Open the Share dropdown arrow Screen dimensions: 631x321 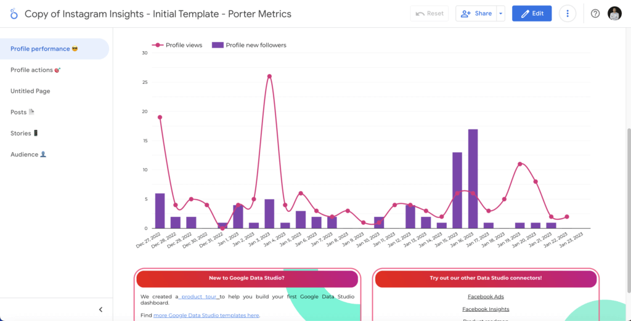pyautogui.click(x=500, y=14)
